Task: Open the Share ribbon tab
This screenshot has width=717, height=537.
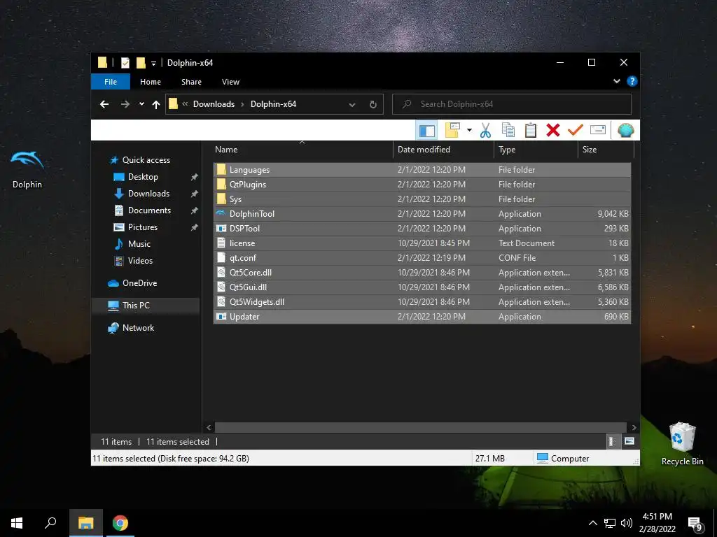Action: tap(191, 82)
